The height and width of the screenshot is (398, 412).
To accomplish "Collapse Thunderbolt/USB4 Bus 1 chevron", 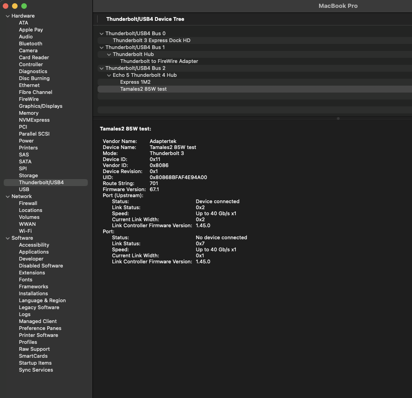I will point(101,48).
